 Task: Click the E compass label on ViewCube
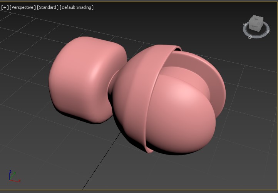click(268, 33)
